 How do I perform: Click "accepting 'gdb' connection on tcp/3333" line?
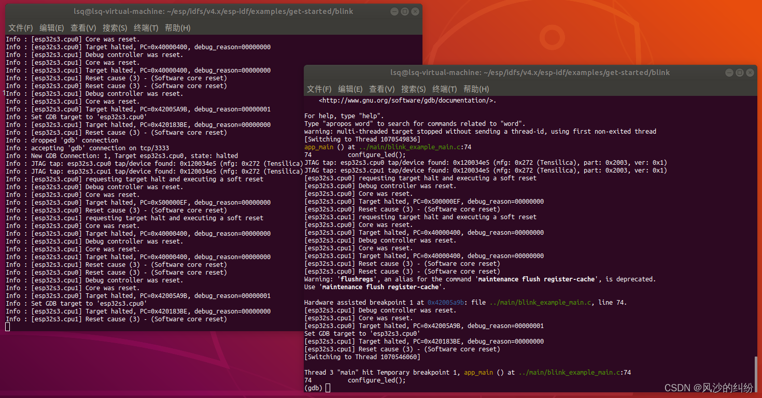[x=88, y=148]
